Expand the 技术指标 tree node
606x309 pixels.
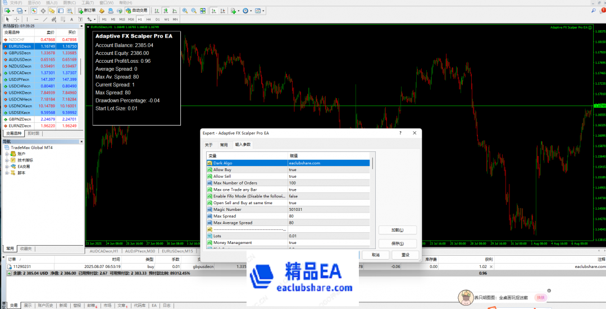(x=7, y=160)
